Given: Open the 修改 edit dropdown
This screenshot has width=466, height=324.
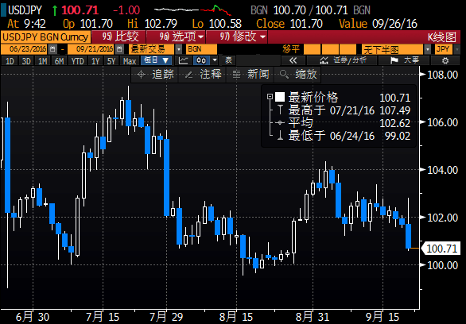Looking at the screenshot, I should pos(236,37).
